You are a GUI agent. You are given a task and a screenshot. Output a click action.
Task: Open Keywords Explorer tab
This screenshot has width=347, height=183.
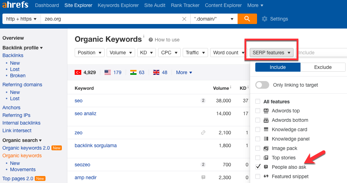pyautogui.click(x=118, y=5)
